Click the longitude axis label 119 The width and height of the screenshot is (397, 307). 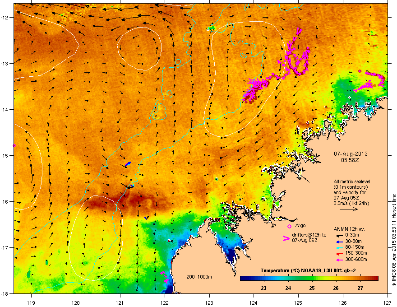pos(31,302)
